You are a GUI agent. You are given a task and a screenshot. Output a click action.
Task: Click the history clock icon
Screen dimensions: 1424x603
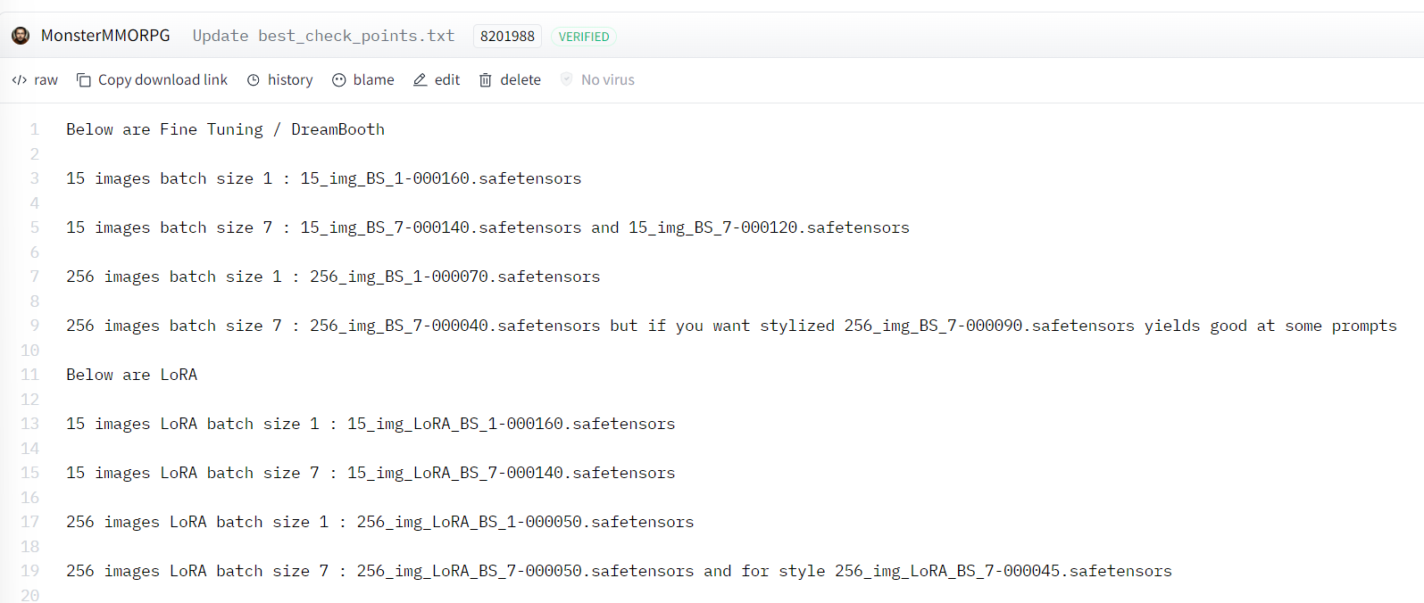(x=254, y=80)
